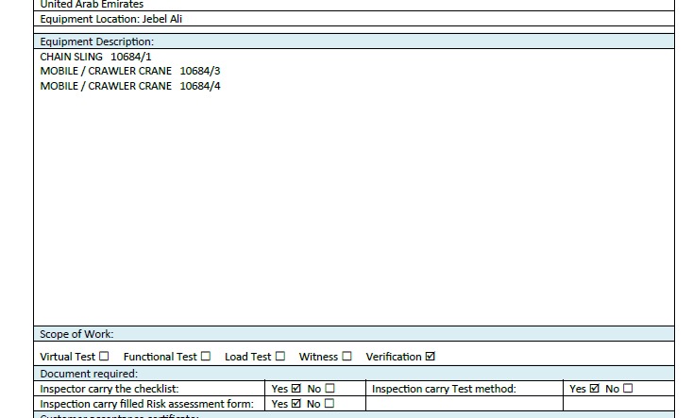This screenshot has height=418, width=693.
Task: Click the Document required header row
Action: pos(88,374)
